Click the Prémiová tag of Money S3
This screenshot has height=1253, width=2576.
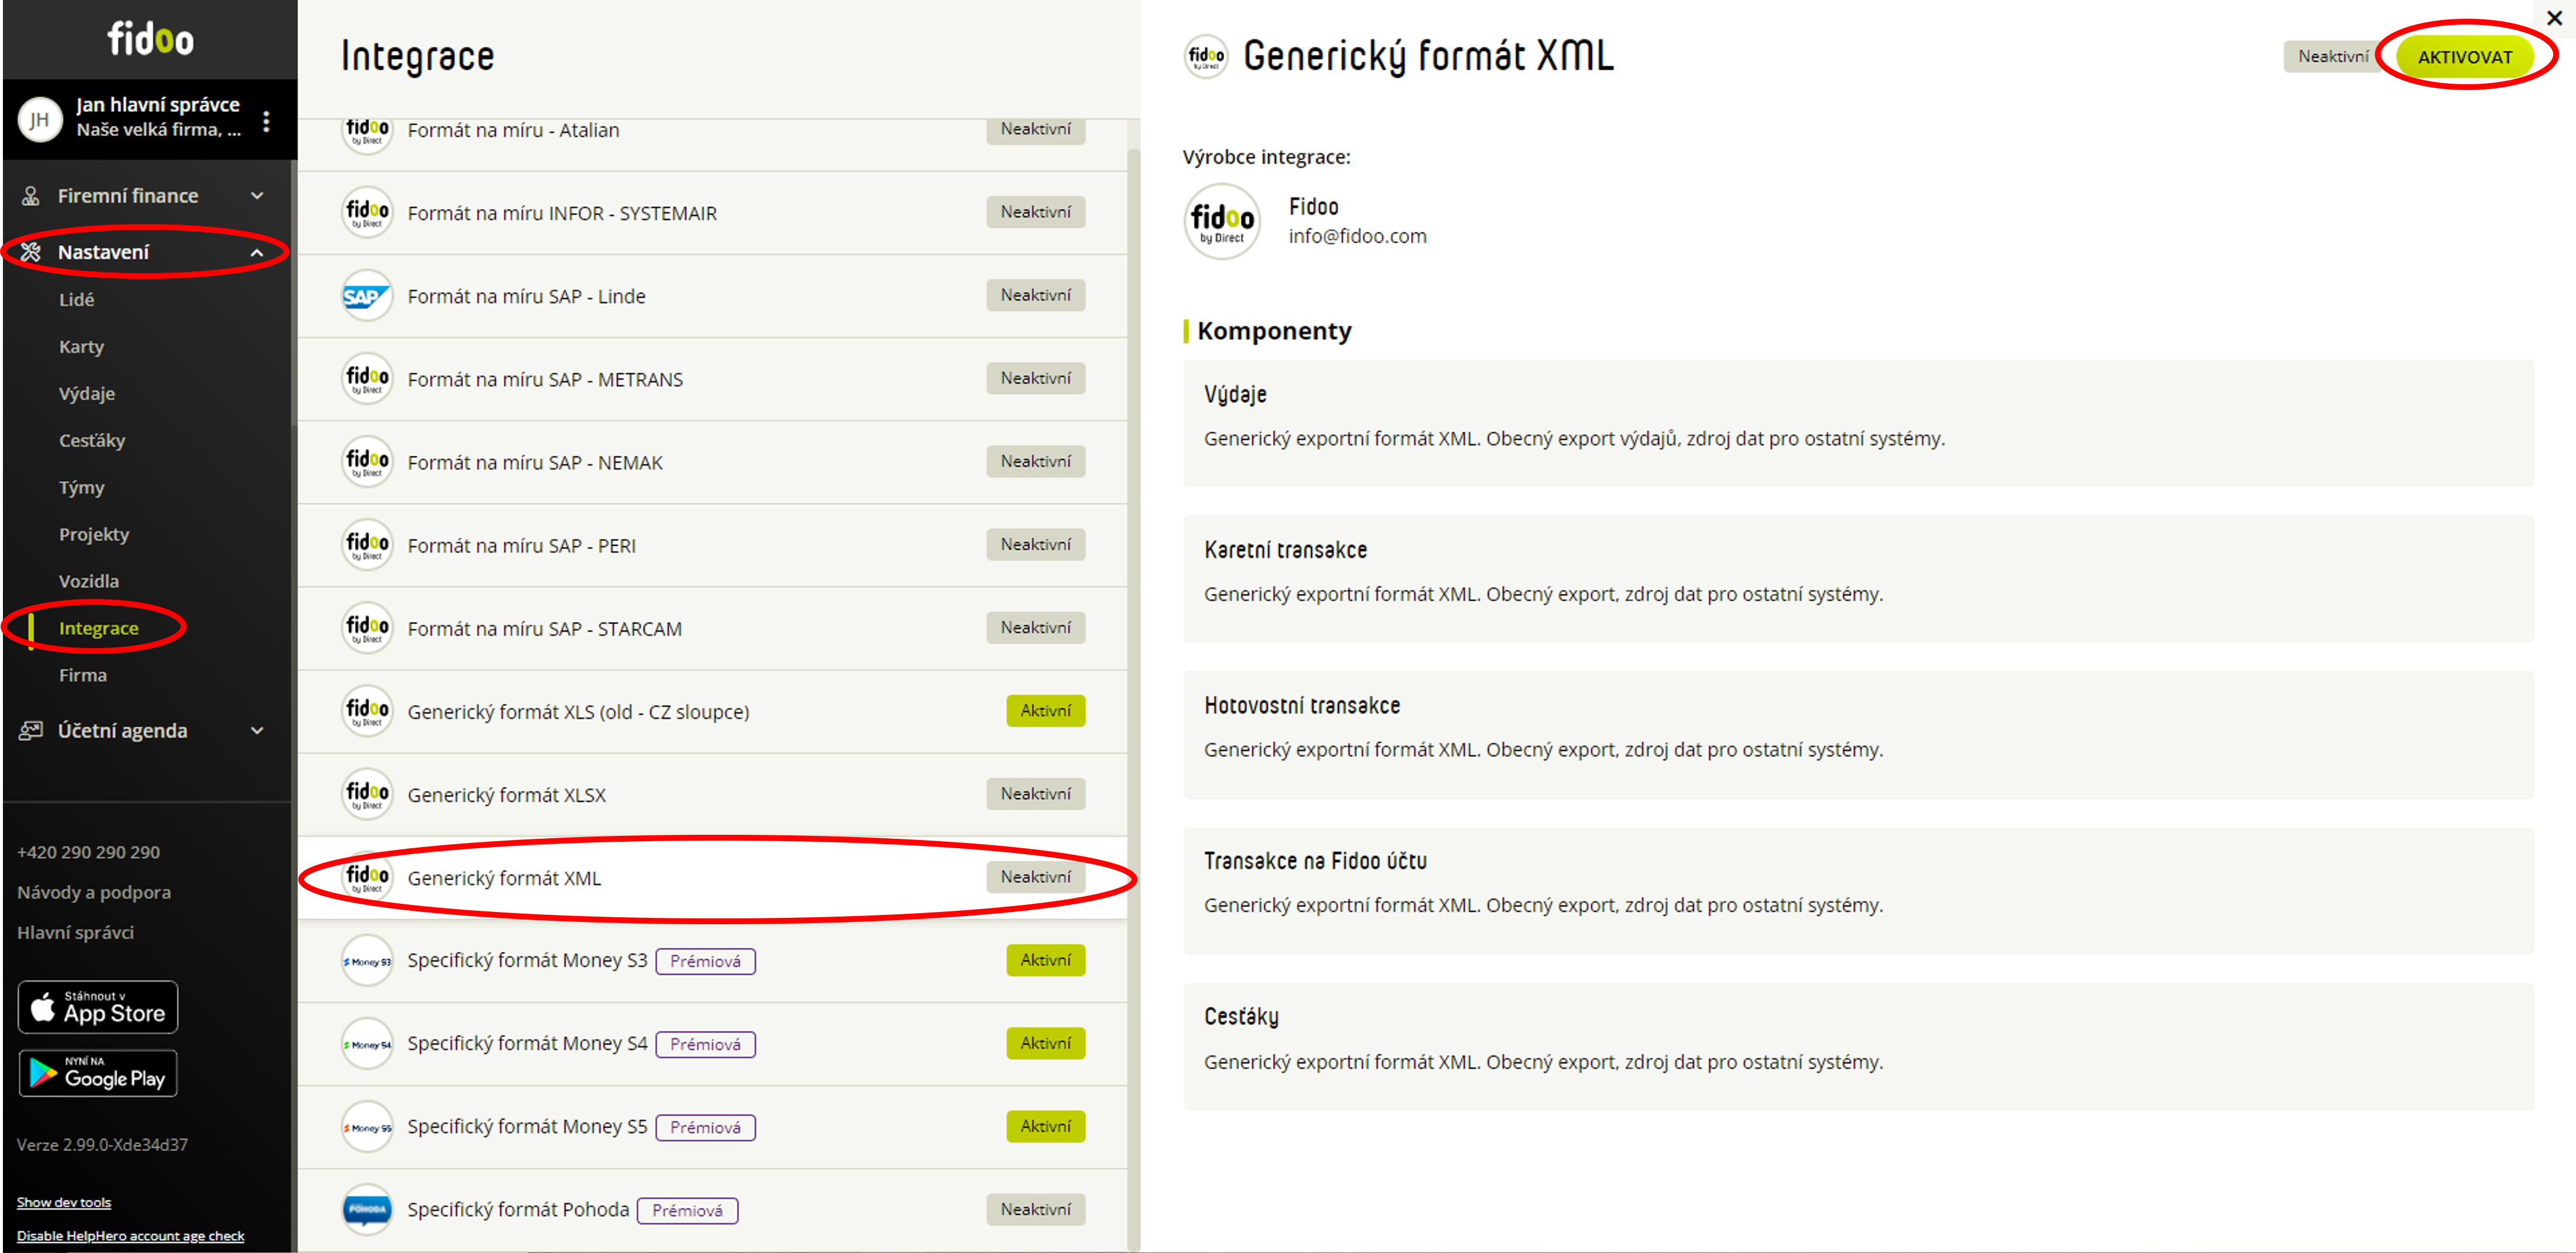706,961
